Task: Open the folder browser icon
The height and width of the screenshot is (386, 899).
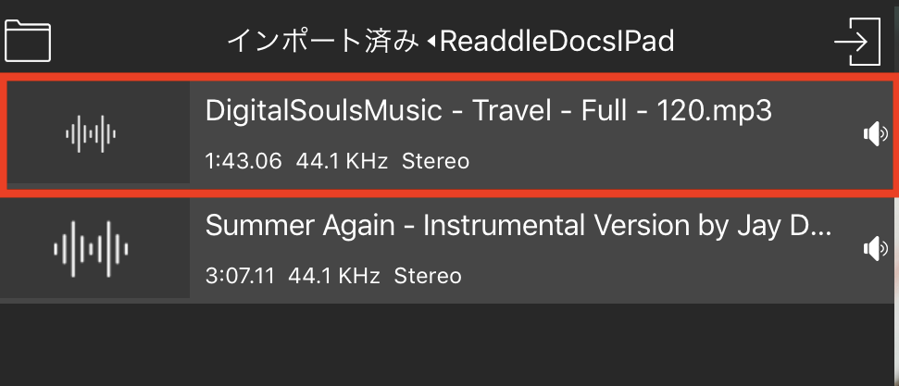Action: point(28,41)
